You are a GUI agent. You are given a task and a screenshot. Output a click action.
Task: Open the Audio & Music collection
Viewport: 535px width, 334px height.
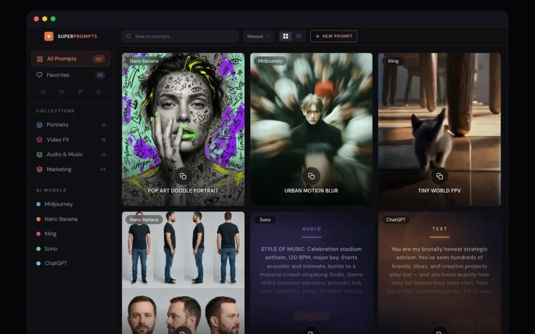[71, 154]
